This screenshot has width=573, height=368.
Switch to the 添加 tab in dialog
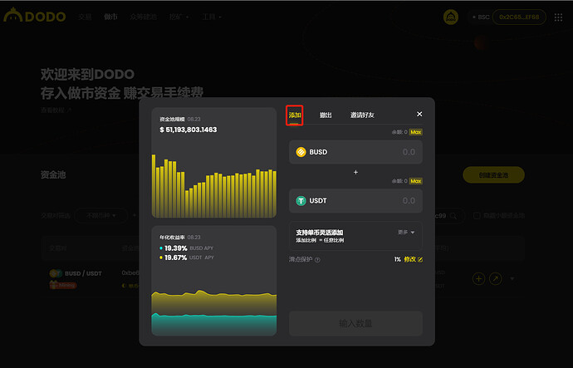[x=295, y=115]
